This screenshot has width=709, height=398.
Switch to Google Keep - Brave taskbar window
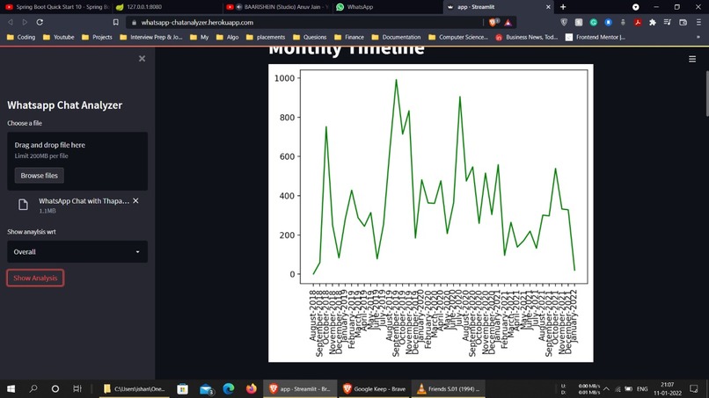[x=374, y=388]
